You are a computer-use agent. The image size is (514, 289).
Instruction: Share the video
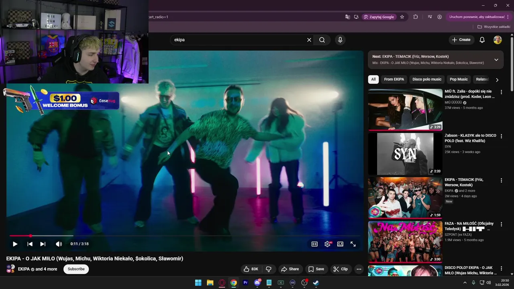coord(290,269)
